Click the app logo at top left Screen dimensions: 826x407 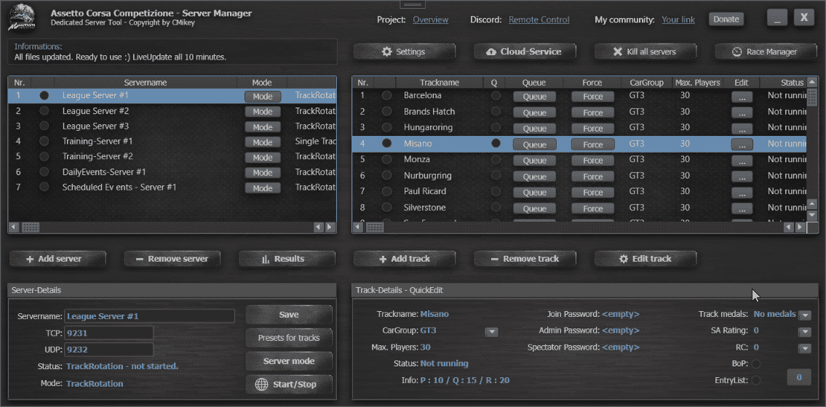(x=23, y=17)
